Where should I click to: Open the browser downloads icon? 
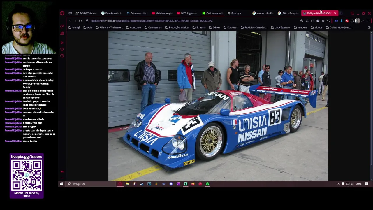(x=363, y=21)
